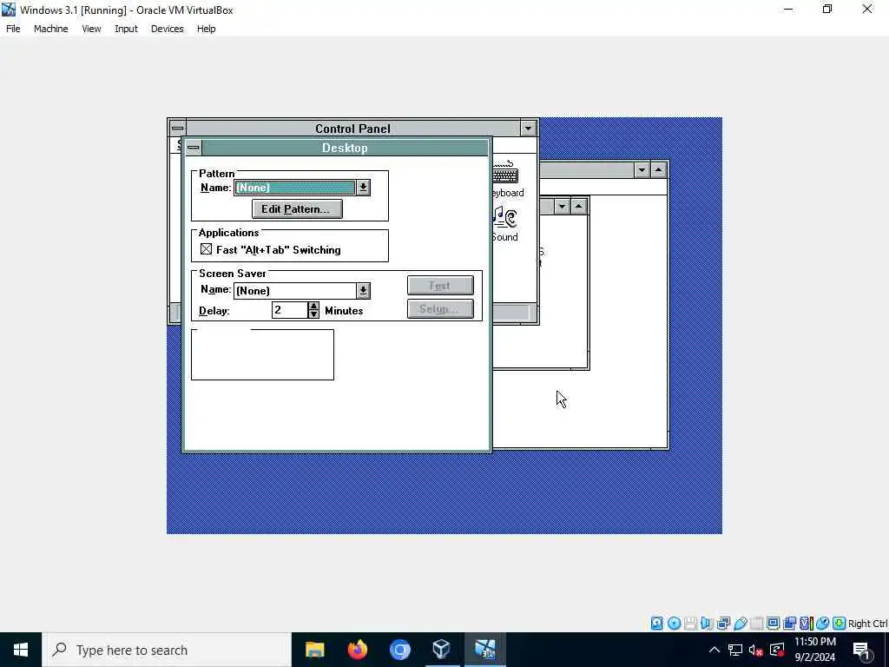This screenshot has width=889, height=667.
Task: Open the Windows Start menu
Action: 21,650
